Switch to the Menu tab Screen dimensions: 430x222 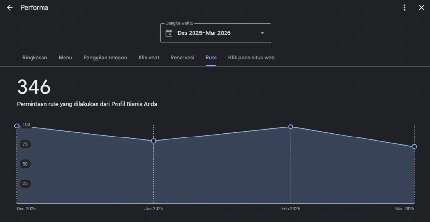click(65, 58)
